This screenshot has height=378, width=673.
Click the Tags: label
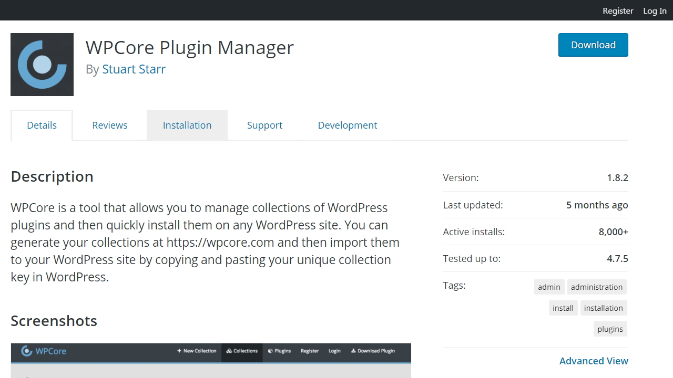point(454,285)
